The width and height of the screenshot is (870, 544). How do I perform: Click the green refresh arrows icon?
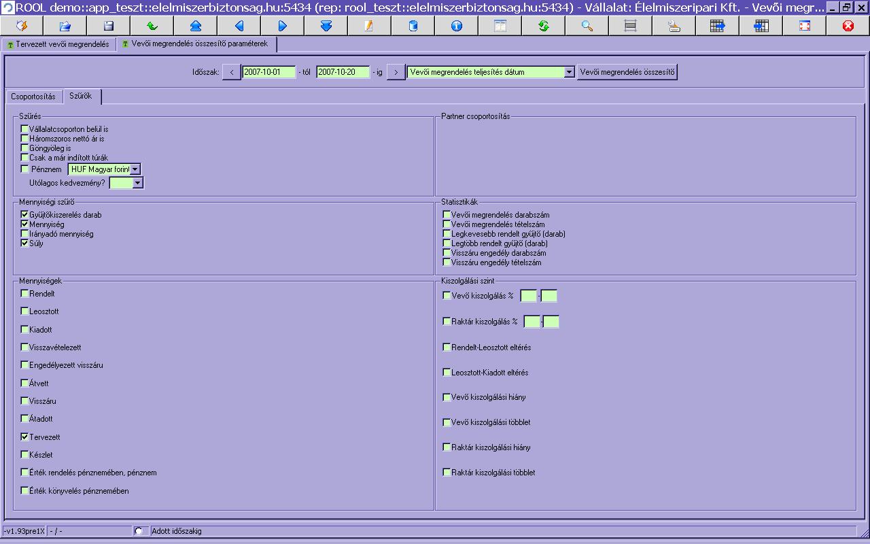(x=544, y=26)
